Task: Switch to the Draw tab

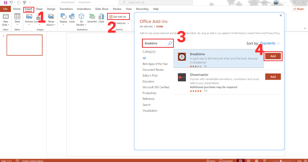Action: (x=40, y=9)
